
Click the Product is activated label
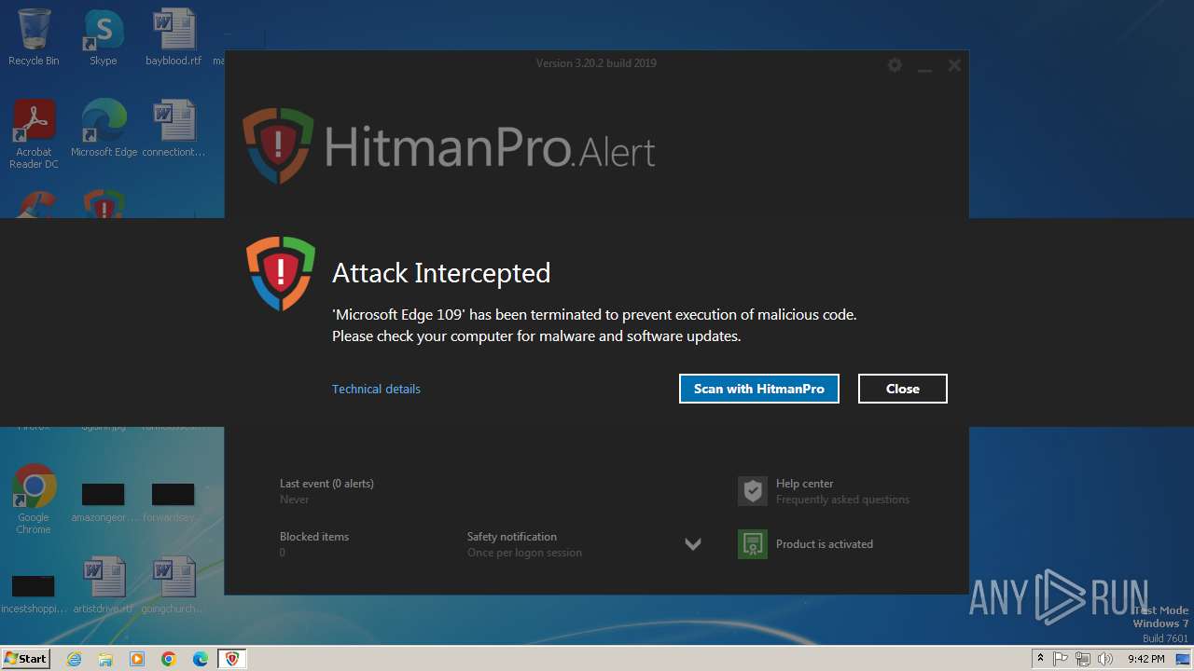point(825,544)
